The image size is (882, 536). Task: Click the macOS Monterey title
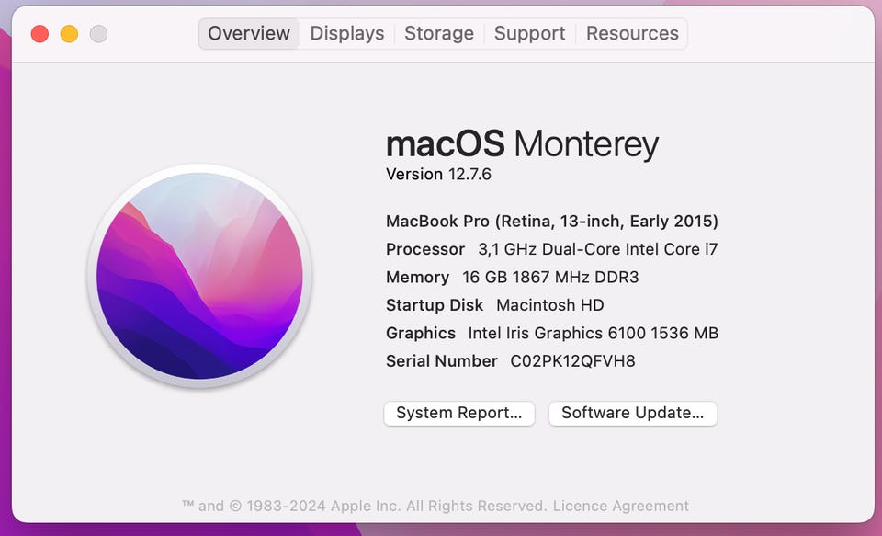[522, 144]
